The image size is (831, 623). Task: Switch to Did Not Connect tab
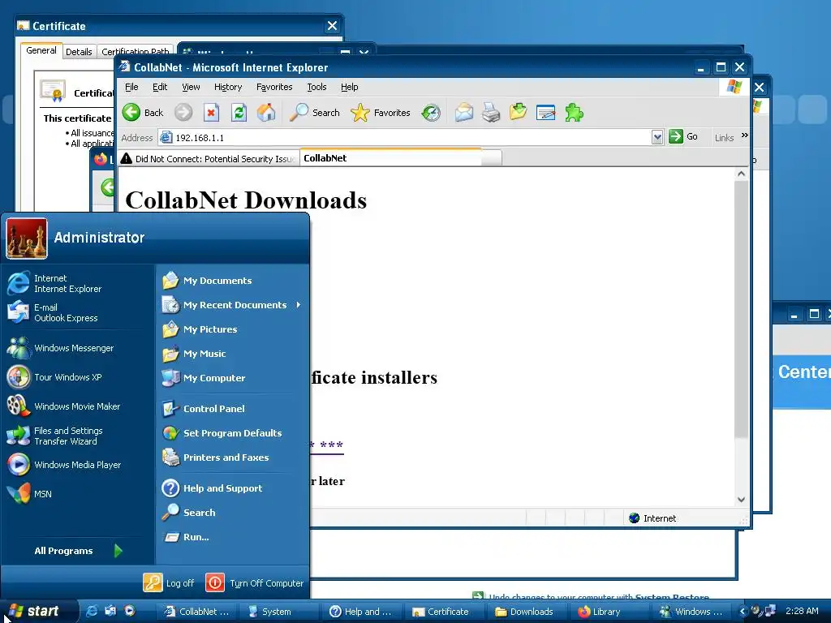click(x=209, y=158)
